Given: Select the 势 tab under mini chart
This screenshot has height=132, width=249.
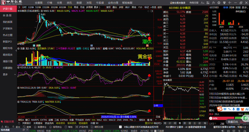Looking at the screenshot, I should (180, 123).
